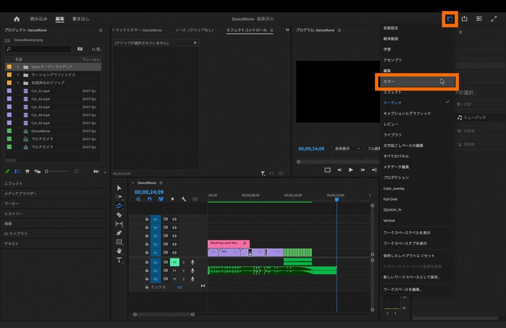This screenshot has height=328, width=506.
Task: Open the Project panel hamburger menu
Action: (x=101, y=30)
